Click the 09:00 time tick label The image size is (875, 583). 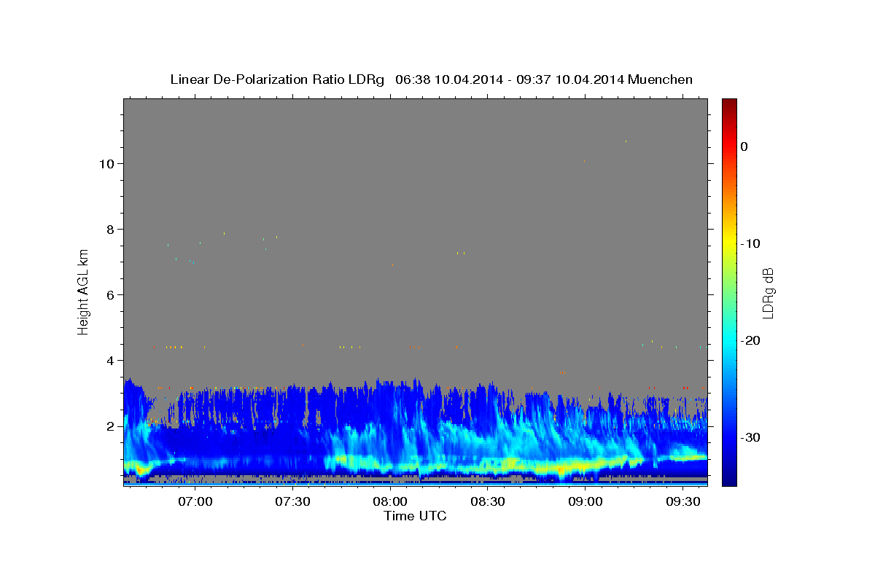tap(585, 502)
